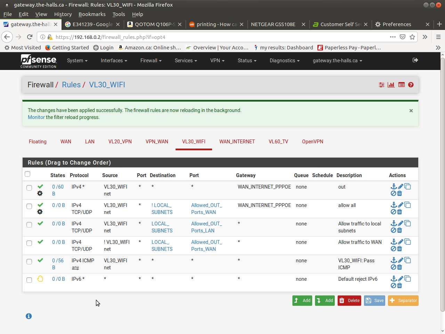Open the VL20_VPN rules tab
Image resolution: width=445 pixels, height=334 pixels.
point(120,142)
